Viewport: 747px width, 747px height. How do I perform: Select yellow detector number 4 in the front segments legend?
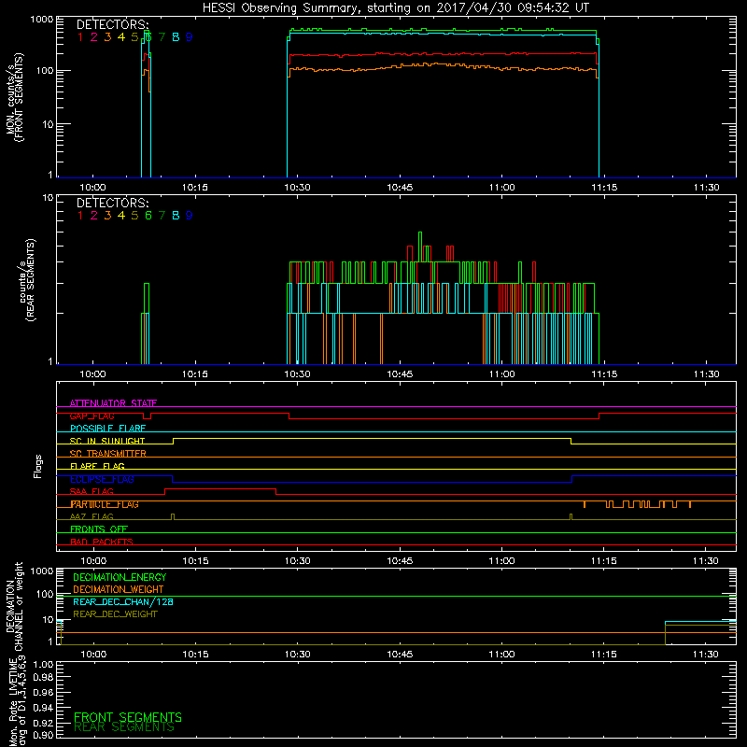click(x=121, y=37)
